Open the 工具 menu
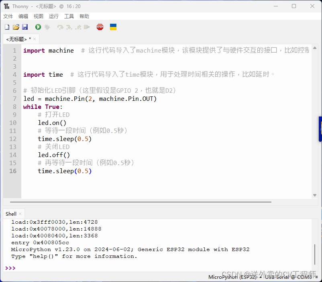The height and width of the screenshot is (282, 322). coord(69,16)
